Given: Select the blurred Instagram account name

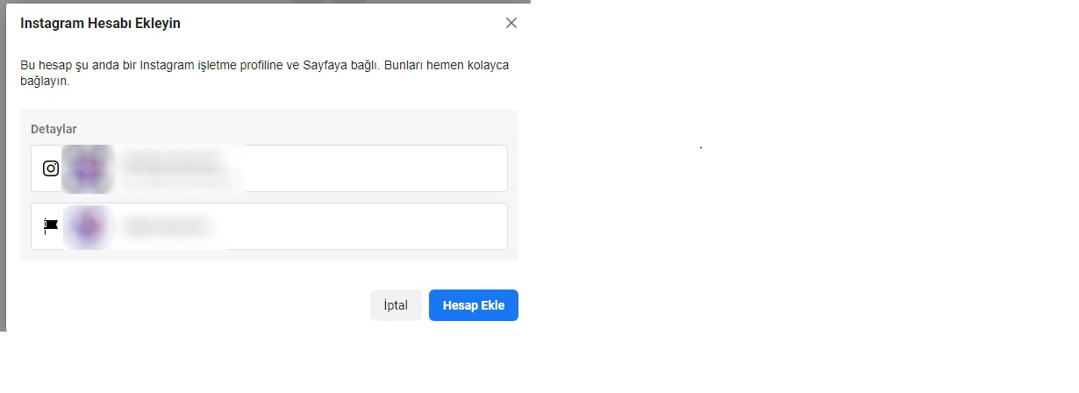Looking at the screenshot, I should coord(171,161).
